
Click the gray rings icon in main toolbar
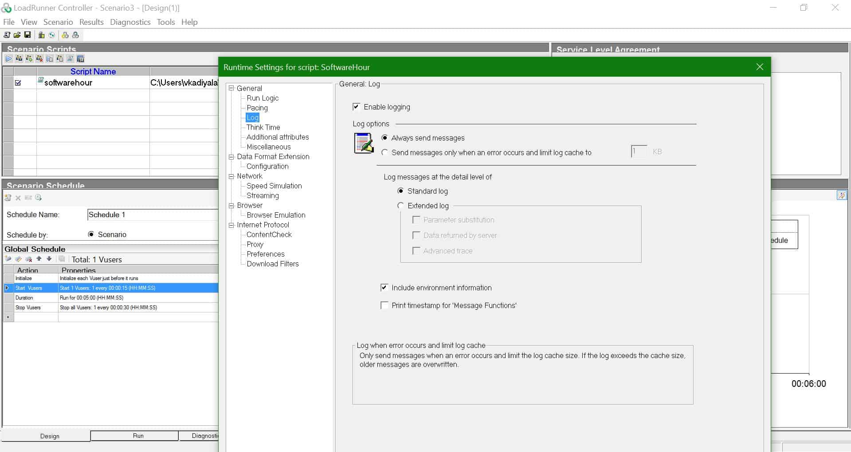pyautogui.click(x=75, y=35)
